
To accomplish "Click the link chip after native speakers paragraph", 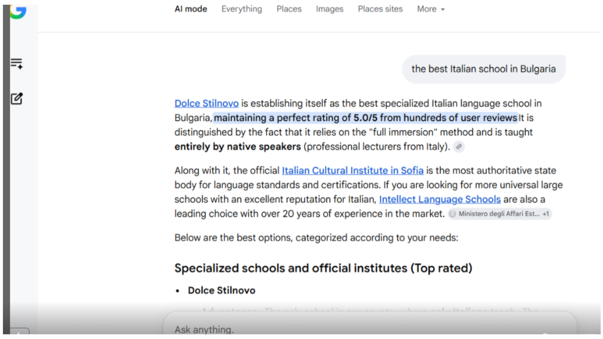I will pyautogui.click(x=459, y=147).
